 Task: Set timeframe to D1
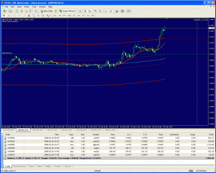[84, 16]
